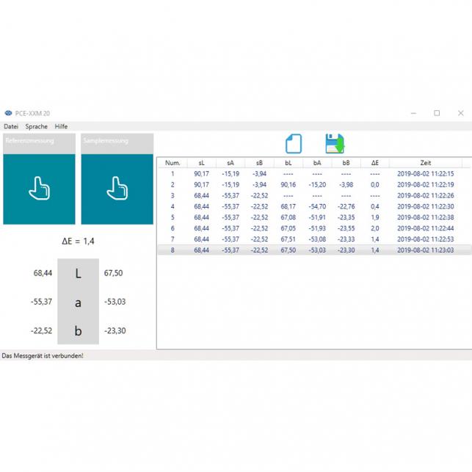Start a sample measurement with teal hand button
The height and width of the screenshot is (472, 472).
pos(117,189)
